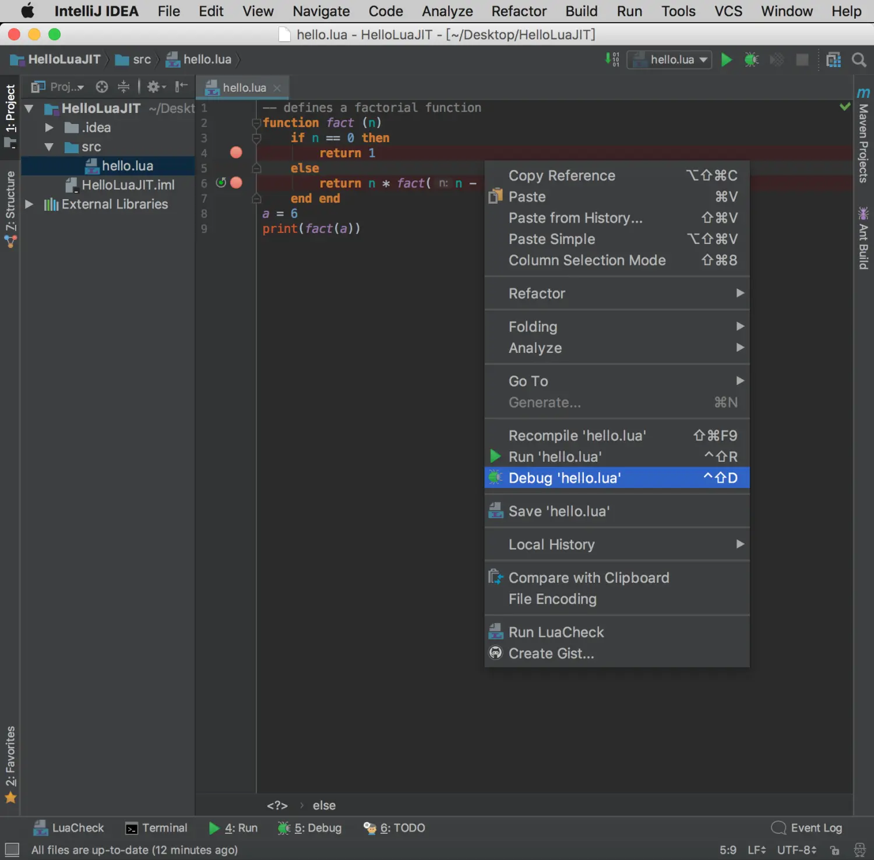The image size is (874, 860).
Task: Toggle the breakpoint on line 6
Action: click(236, 183)
